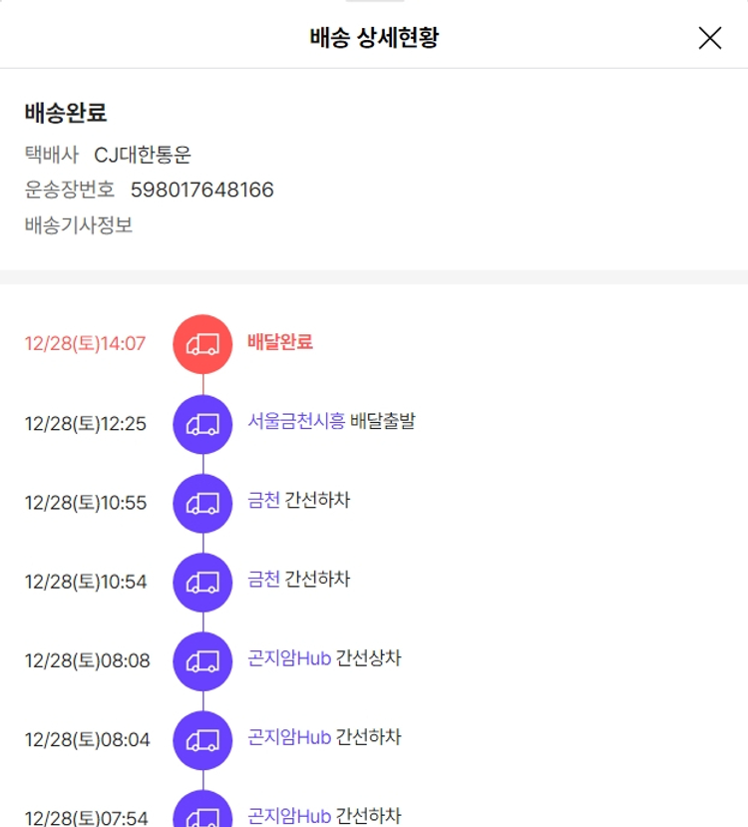Click the truck icon beside 곤지암Hub 간선상차
This screenshot has width=748, height=827.
(x=202, y=660)
